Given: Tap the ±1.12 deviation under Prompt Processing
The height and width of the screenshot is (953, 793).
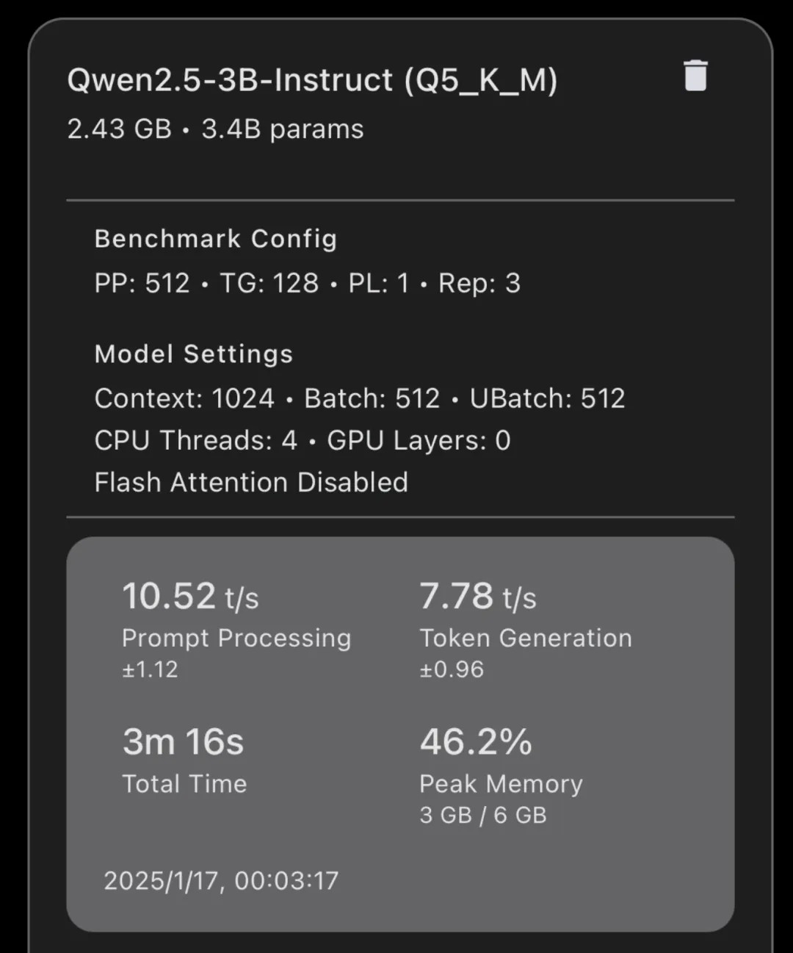Looking at the screenshot, I should click(150, 669).
